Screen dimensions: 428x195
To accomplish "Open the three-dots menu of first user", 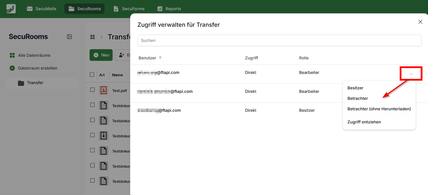I will tap(411, 74).
